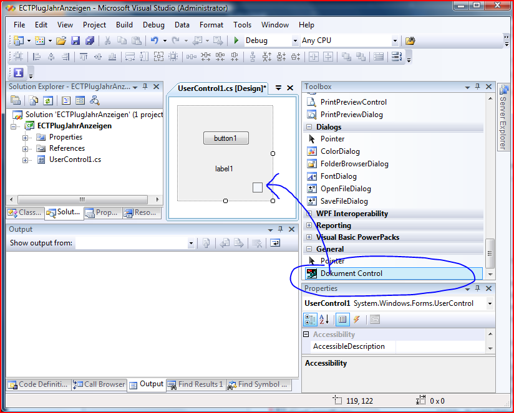The width and height of the screenshot is (514, 413).
Task: Collapse the Dialogs toolbox section
Action: (309, 126)
